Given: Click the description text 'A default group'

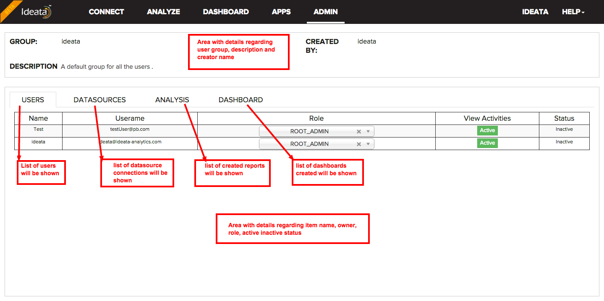Looking at the screenshot, I should tap(107, 67).
